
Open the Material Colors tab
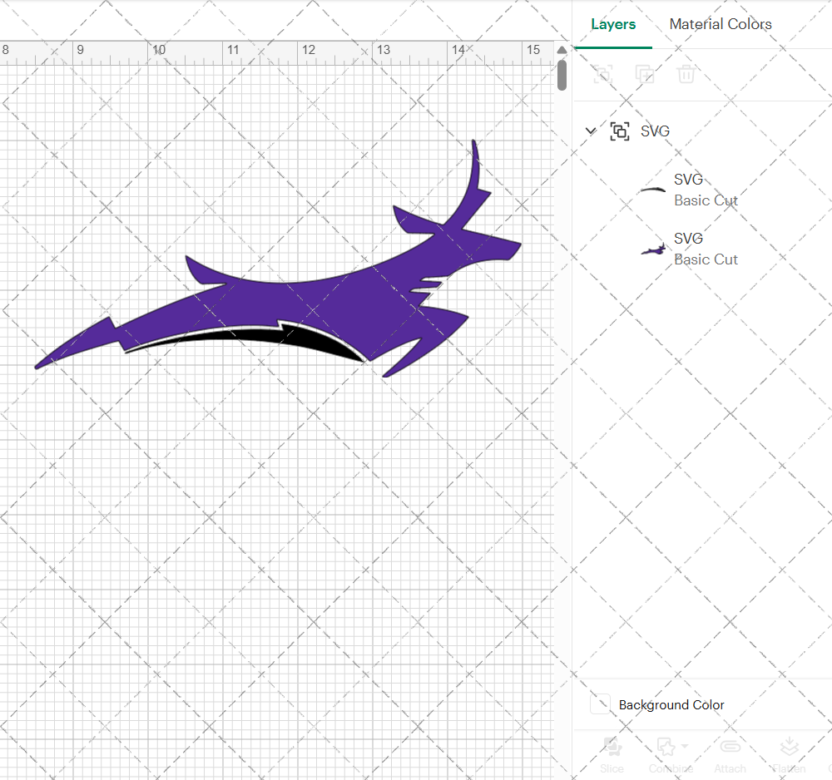click(720, 24)
